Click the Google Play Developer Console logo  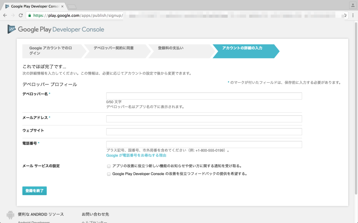pos(56,29)
